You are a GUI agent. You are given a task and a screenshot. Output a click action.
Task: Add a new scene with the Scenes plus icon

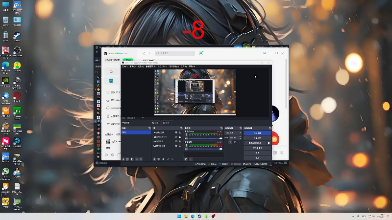pyautogui.click(x=123, y=159)
